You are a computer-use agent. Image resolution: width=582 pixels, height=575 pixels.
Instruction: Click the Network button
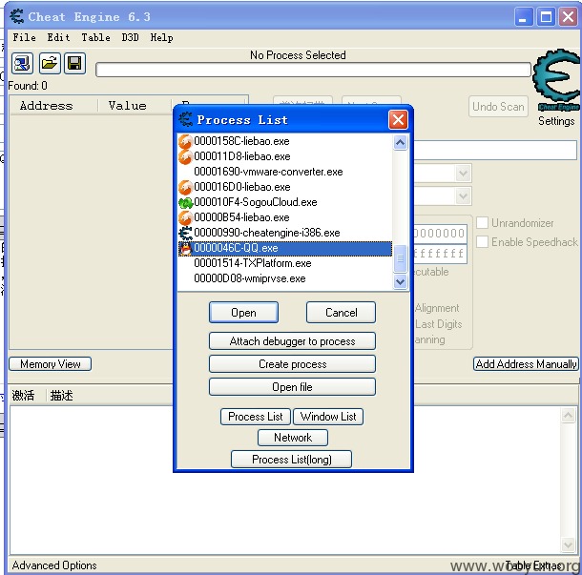point(293,438)
